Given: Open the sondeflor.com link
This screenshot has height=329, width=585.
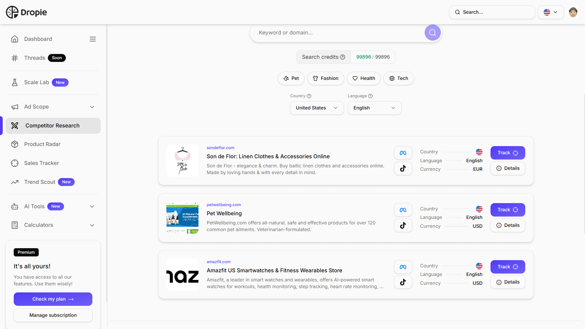Looking at the screenshot, I should [220, 148].
